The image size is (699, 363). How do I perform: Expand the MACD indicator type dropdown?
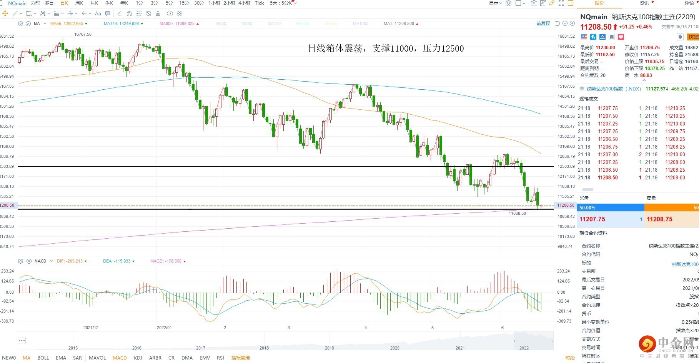click(x=52, y=261)
